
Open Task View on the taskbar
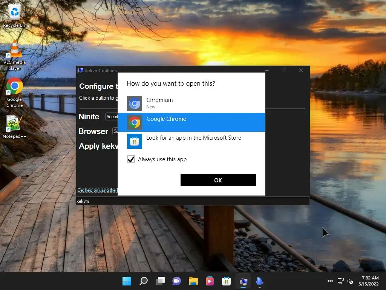pyautogui.click(x=160, y=281)
